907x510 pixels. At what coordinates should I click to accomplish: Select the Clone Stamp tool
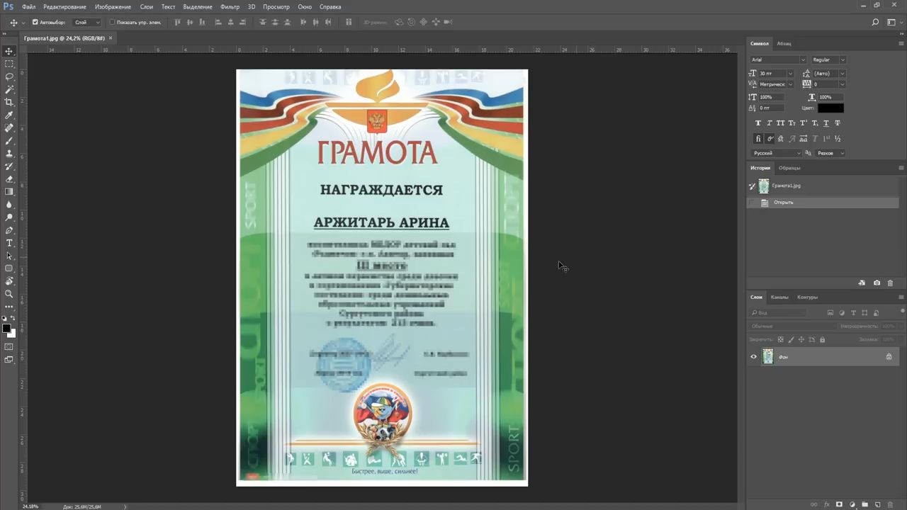tap(9, 153)
